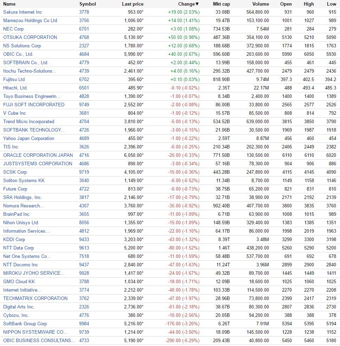Screen dimensions: 340x346
Task: Click ticker symbol 9433
Action: pos(84,239)
